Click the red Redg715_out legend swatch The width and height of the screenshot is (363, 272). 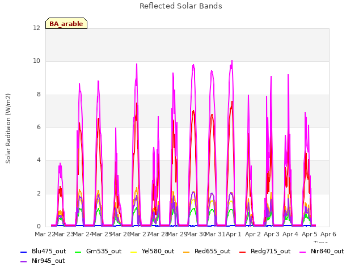click(x=243, y=252)
